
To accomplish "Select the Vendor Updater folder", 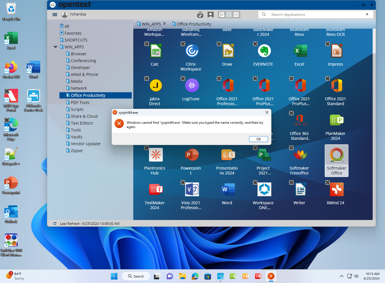I will click(84, 144).
